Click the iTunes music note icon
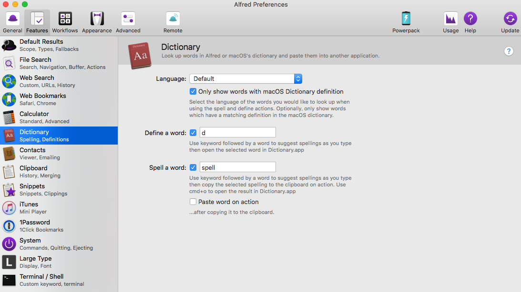The height and width of the screenshot is (292, 521). (x=9, y=207)
